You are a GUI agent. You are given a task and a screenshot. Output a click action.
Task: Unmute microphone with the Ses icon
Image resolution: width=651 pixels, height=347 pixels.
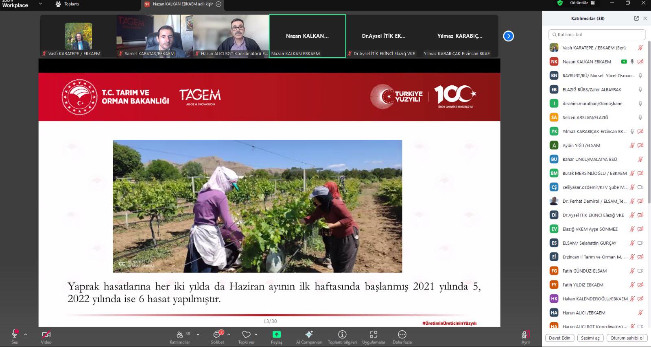(15, 334)
